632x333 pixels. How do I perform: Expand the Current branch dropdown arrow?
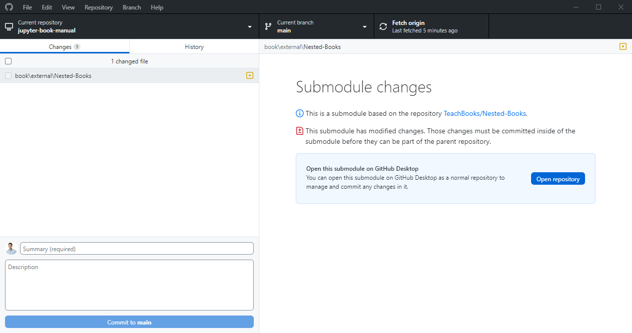(365, 26)
